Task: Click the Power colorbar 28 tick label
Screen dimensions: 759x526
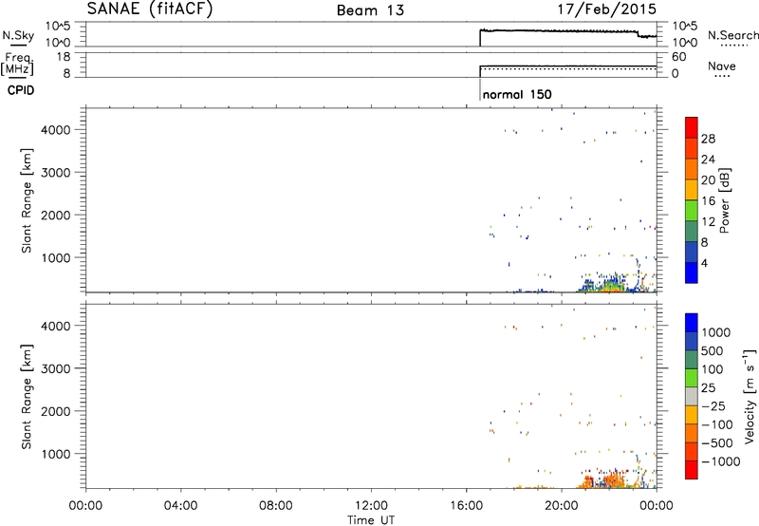Action: [x=708, y=139]
